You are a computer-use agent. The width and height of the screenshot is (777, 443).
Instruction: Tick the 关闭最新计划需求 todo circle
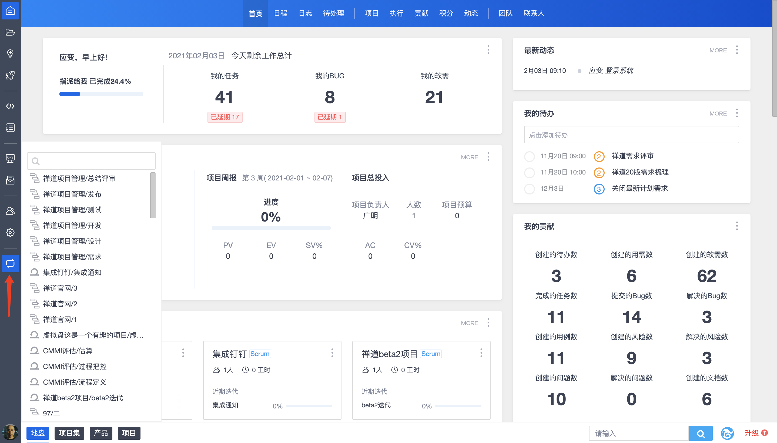(x=529, y=189)
